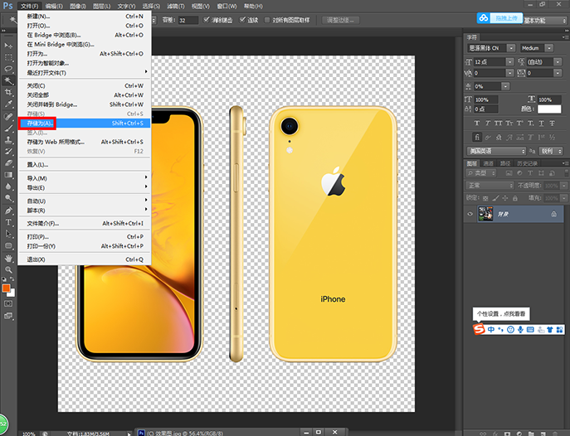Select the Brush tool
Viewport: 570px width, 436px height.
pyautogui.click(x=8, y=128)
